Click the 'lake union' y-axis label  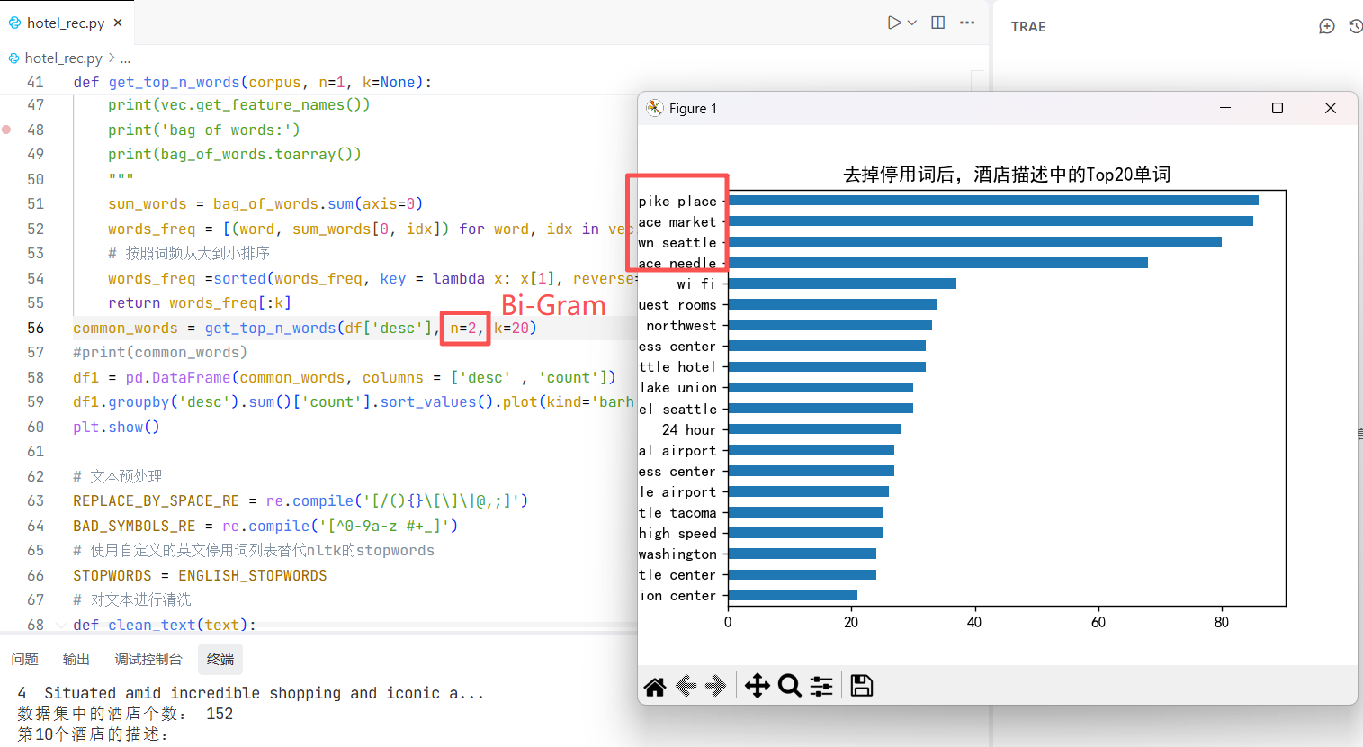point(679,387)
